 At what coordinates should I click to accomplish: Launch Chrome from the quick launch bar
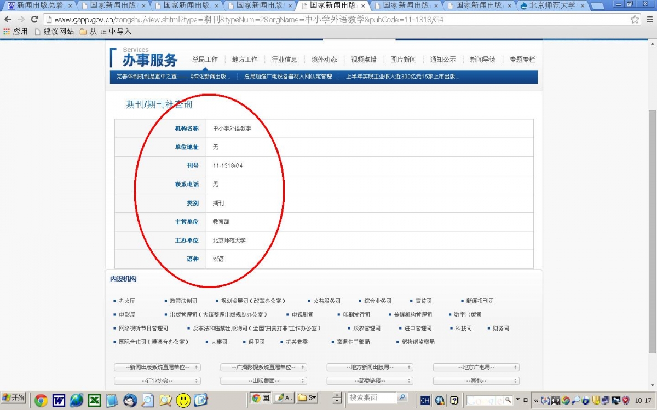point(41,400)
